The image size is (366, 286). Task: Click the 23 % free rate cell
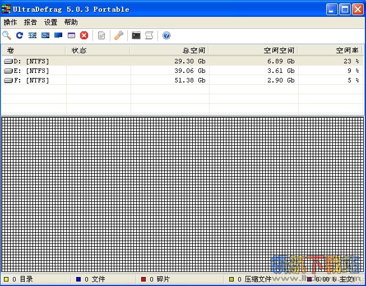click(x=351, y=61)
